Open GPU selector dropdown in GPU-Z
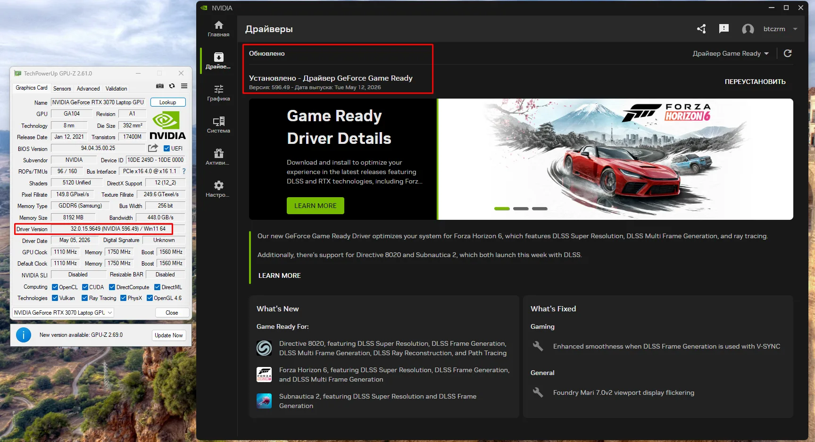This screenshot has width=815, height=442. pos(63,313)
